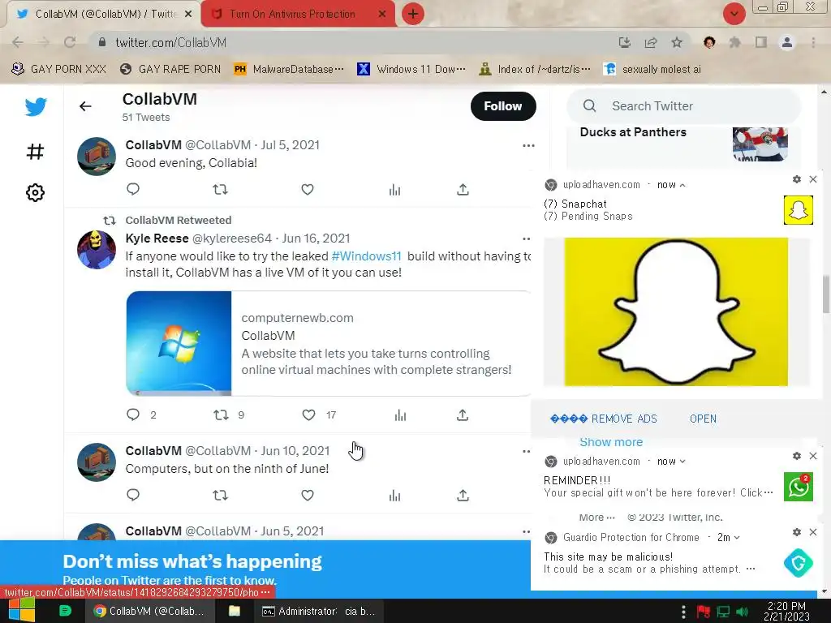Viewport: 831px width, 623px height.
Task: Open Windows 11 Dow... bookmark
Action: 411,70
